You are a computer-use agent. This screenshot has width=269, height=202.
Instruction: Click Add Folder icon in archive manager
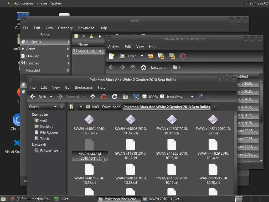[x=172, y=56]
